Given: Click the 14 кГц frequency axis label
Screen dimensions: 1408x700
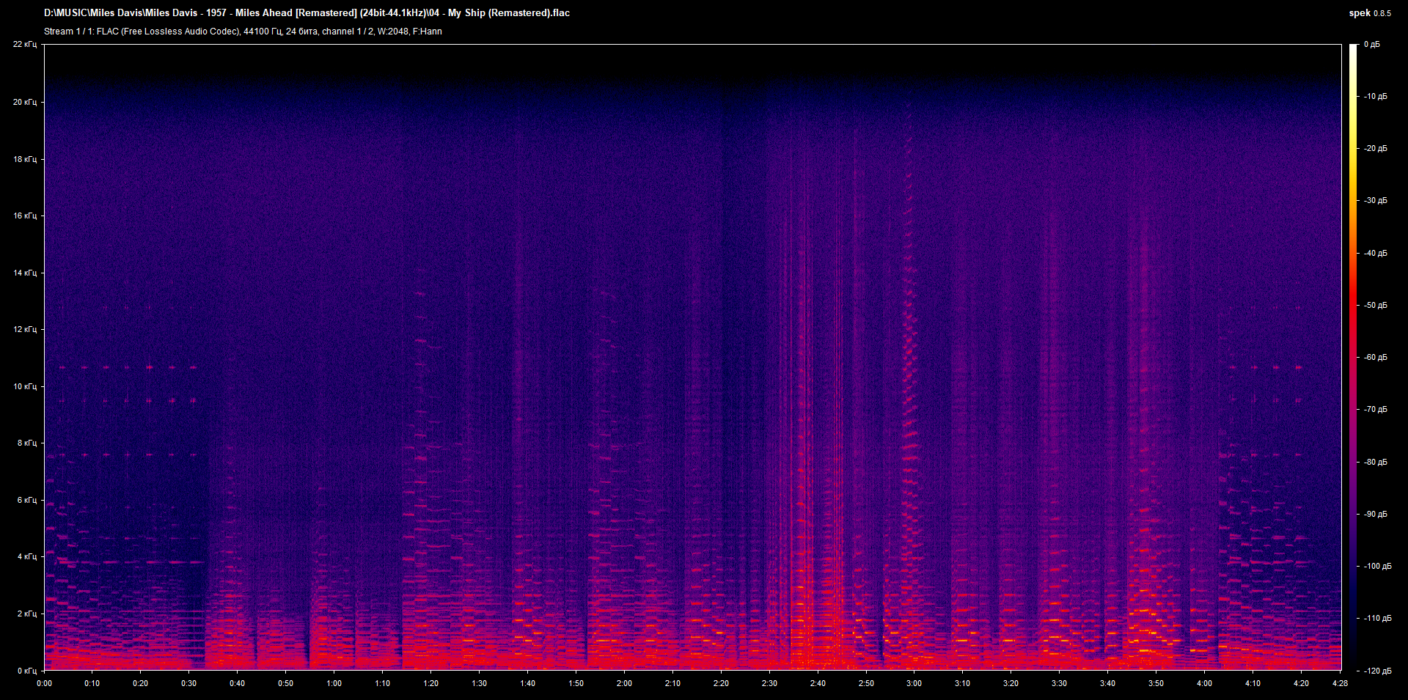Looking at the screenshot, I should [25, 273].
